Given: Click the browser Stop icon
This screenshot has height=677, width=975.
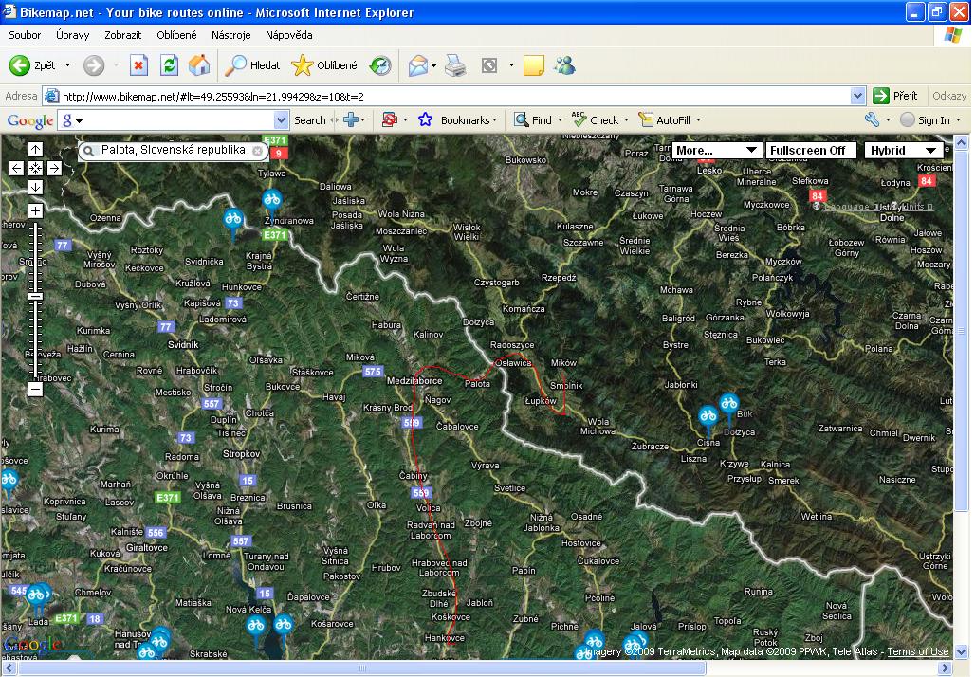Looking at the screenshot, I should click(138, 65).
